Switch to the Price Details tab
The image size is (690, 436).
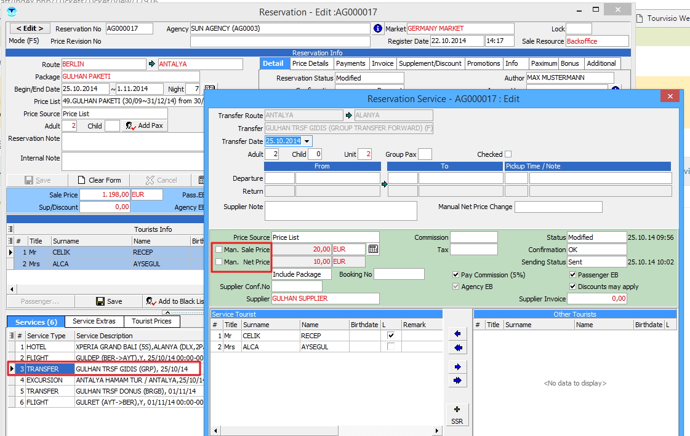[x=310, y=63]
